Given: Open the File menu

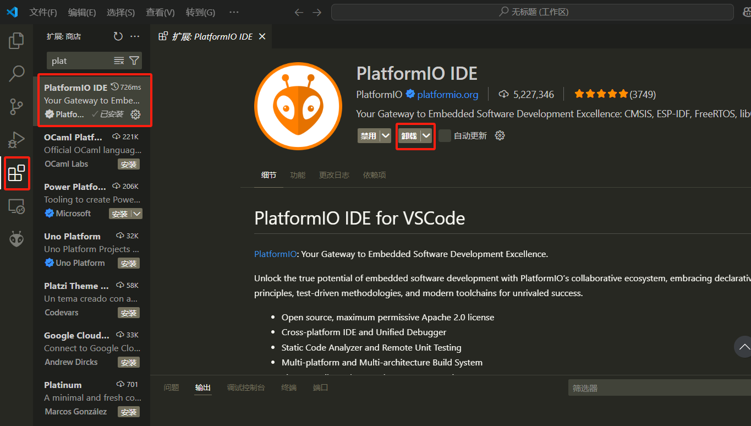Looking at the screenshot, I should coord(43,12).
